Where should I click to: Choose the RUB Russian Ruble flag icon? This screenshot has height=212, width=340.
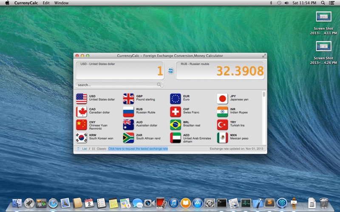point(128,112)
